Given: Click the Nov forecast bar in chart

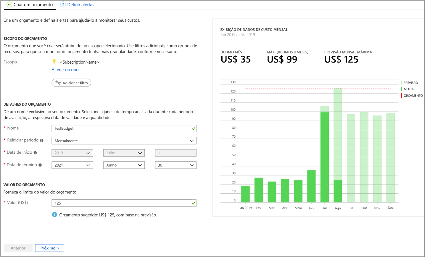Looking at the screenshot, I should pos(377,159).
